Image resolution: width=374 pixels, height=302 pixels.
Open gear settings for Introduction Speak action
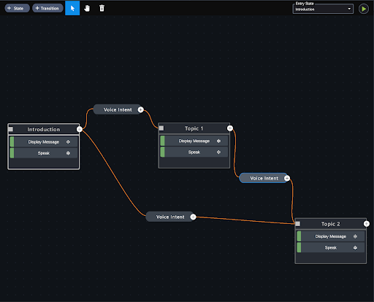(x=68, y=153)
